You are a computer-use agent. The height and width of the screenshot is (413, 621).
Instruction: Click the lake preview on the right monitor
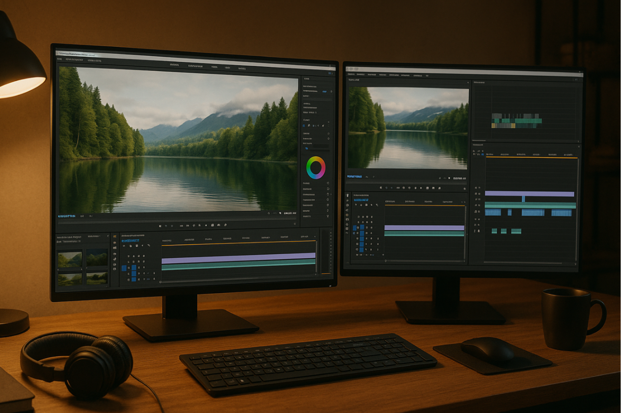coord(409,128)
